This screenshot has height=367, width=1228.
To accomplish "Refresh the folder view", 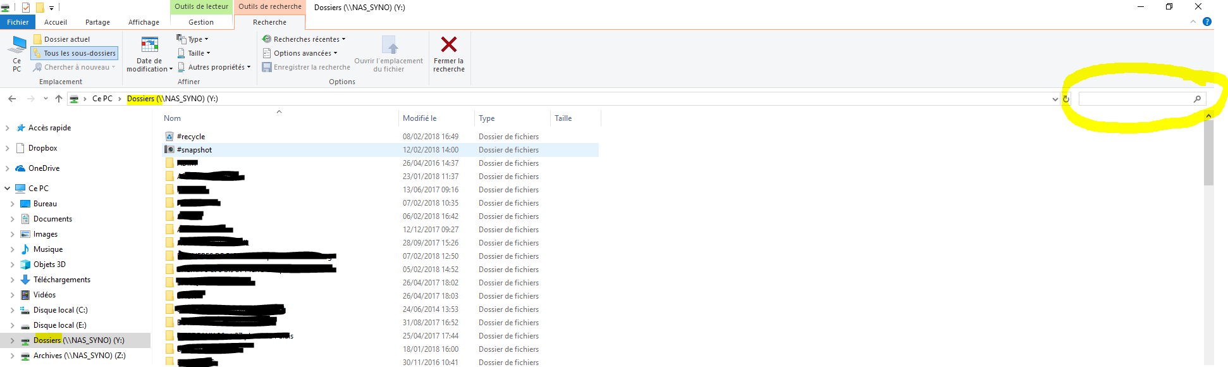I will [x=1066, y=99].
